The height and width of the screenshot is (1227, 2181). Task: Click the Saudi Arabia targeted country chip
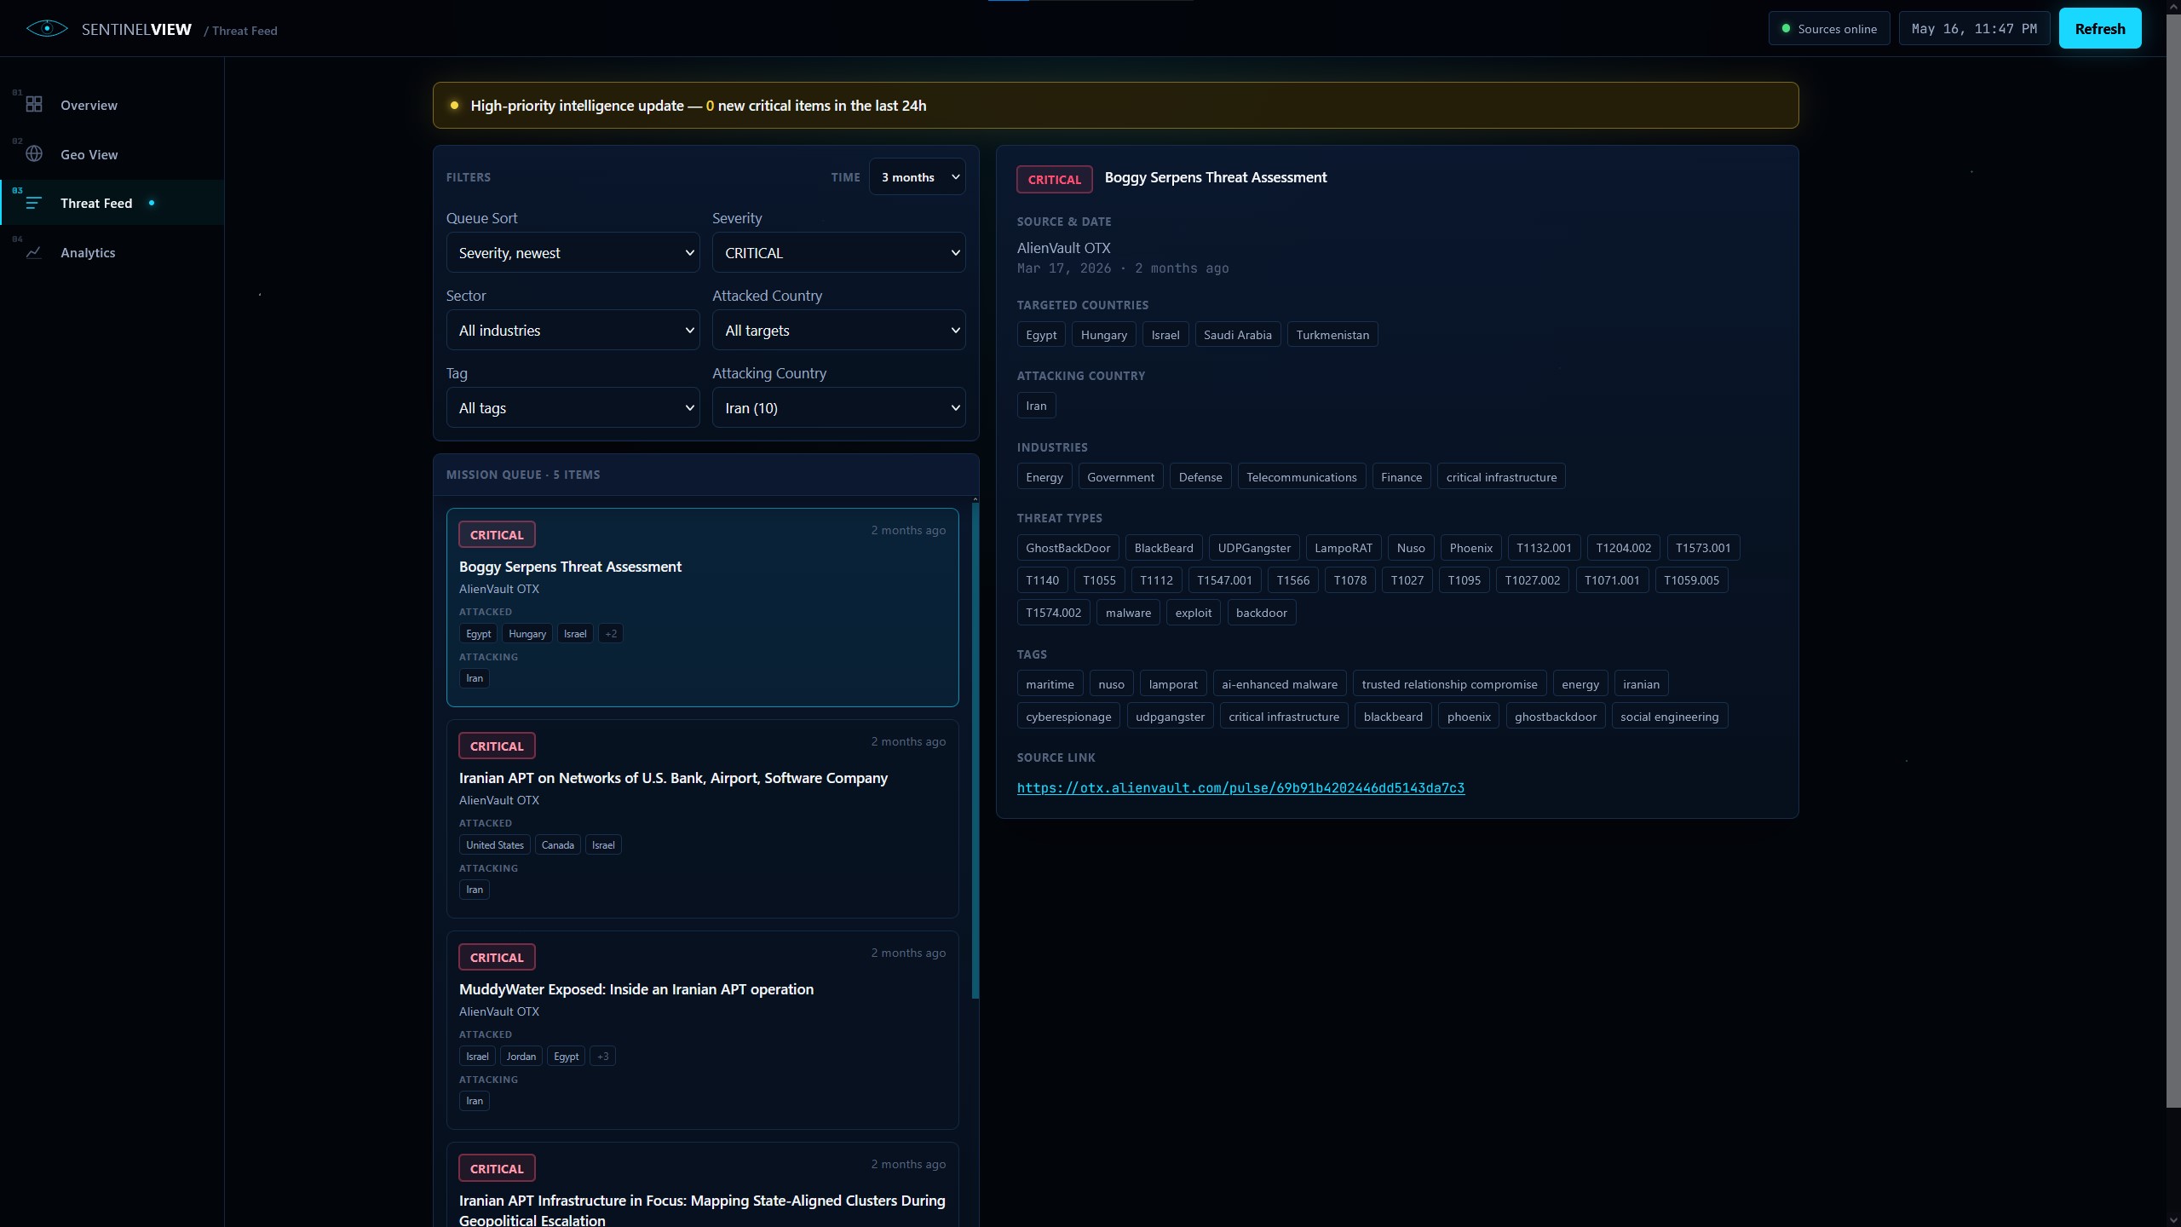(1237, 335)
